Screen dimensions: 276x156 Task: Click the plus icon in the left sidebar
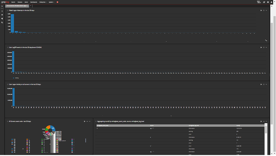click(x=2, y=15)
